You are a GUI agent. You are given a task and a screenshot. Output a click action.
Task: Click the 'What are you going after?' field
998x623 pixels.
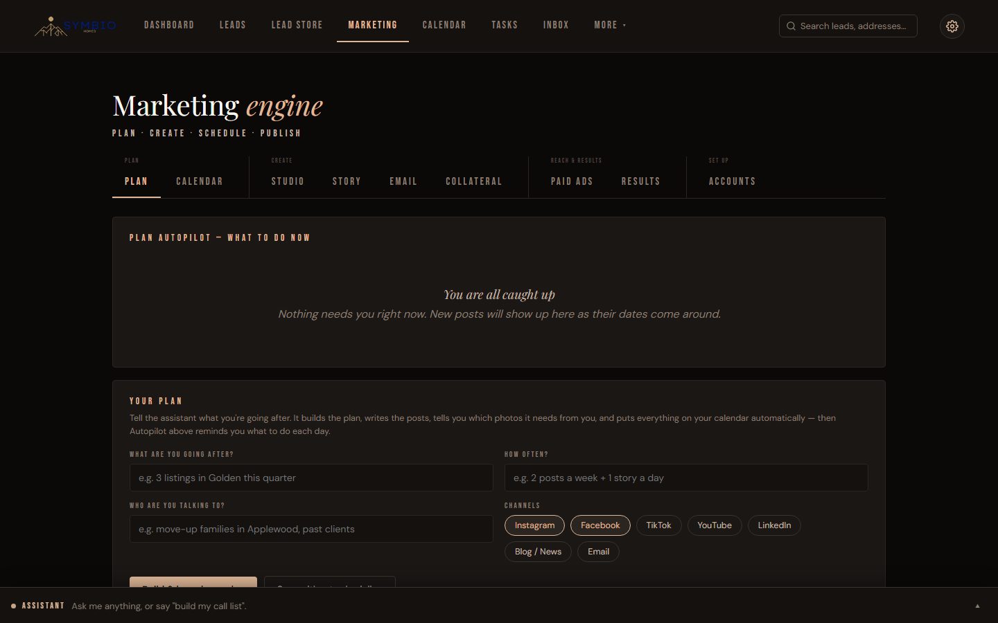311,478
